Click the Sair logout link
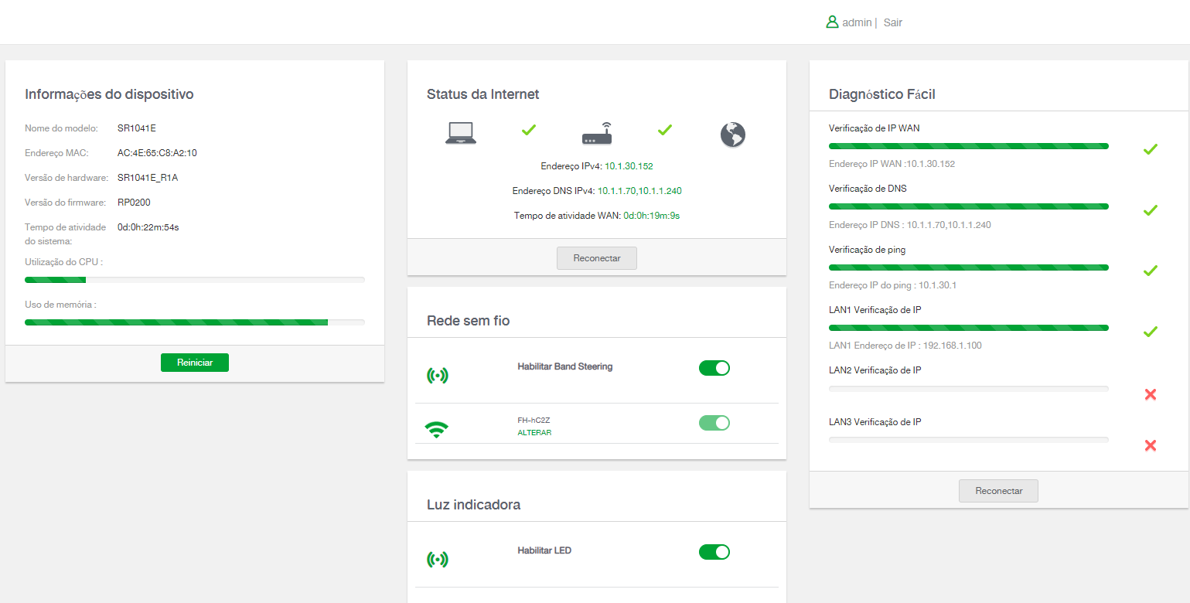The image size is (1190, 603). click(893, 22)
